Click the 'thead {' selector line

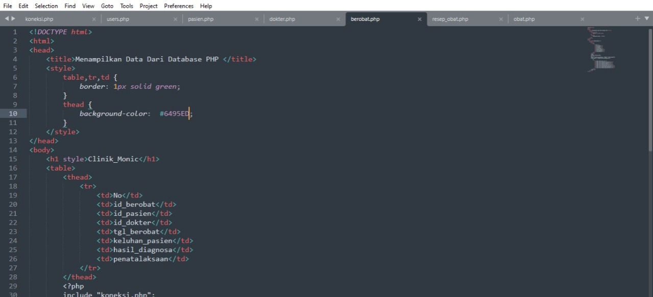pyautogui.click(x=78, y=105)
